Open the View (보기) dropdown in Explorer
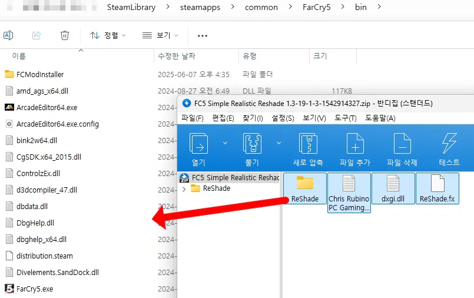 click(160, 35)
